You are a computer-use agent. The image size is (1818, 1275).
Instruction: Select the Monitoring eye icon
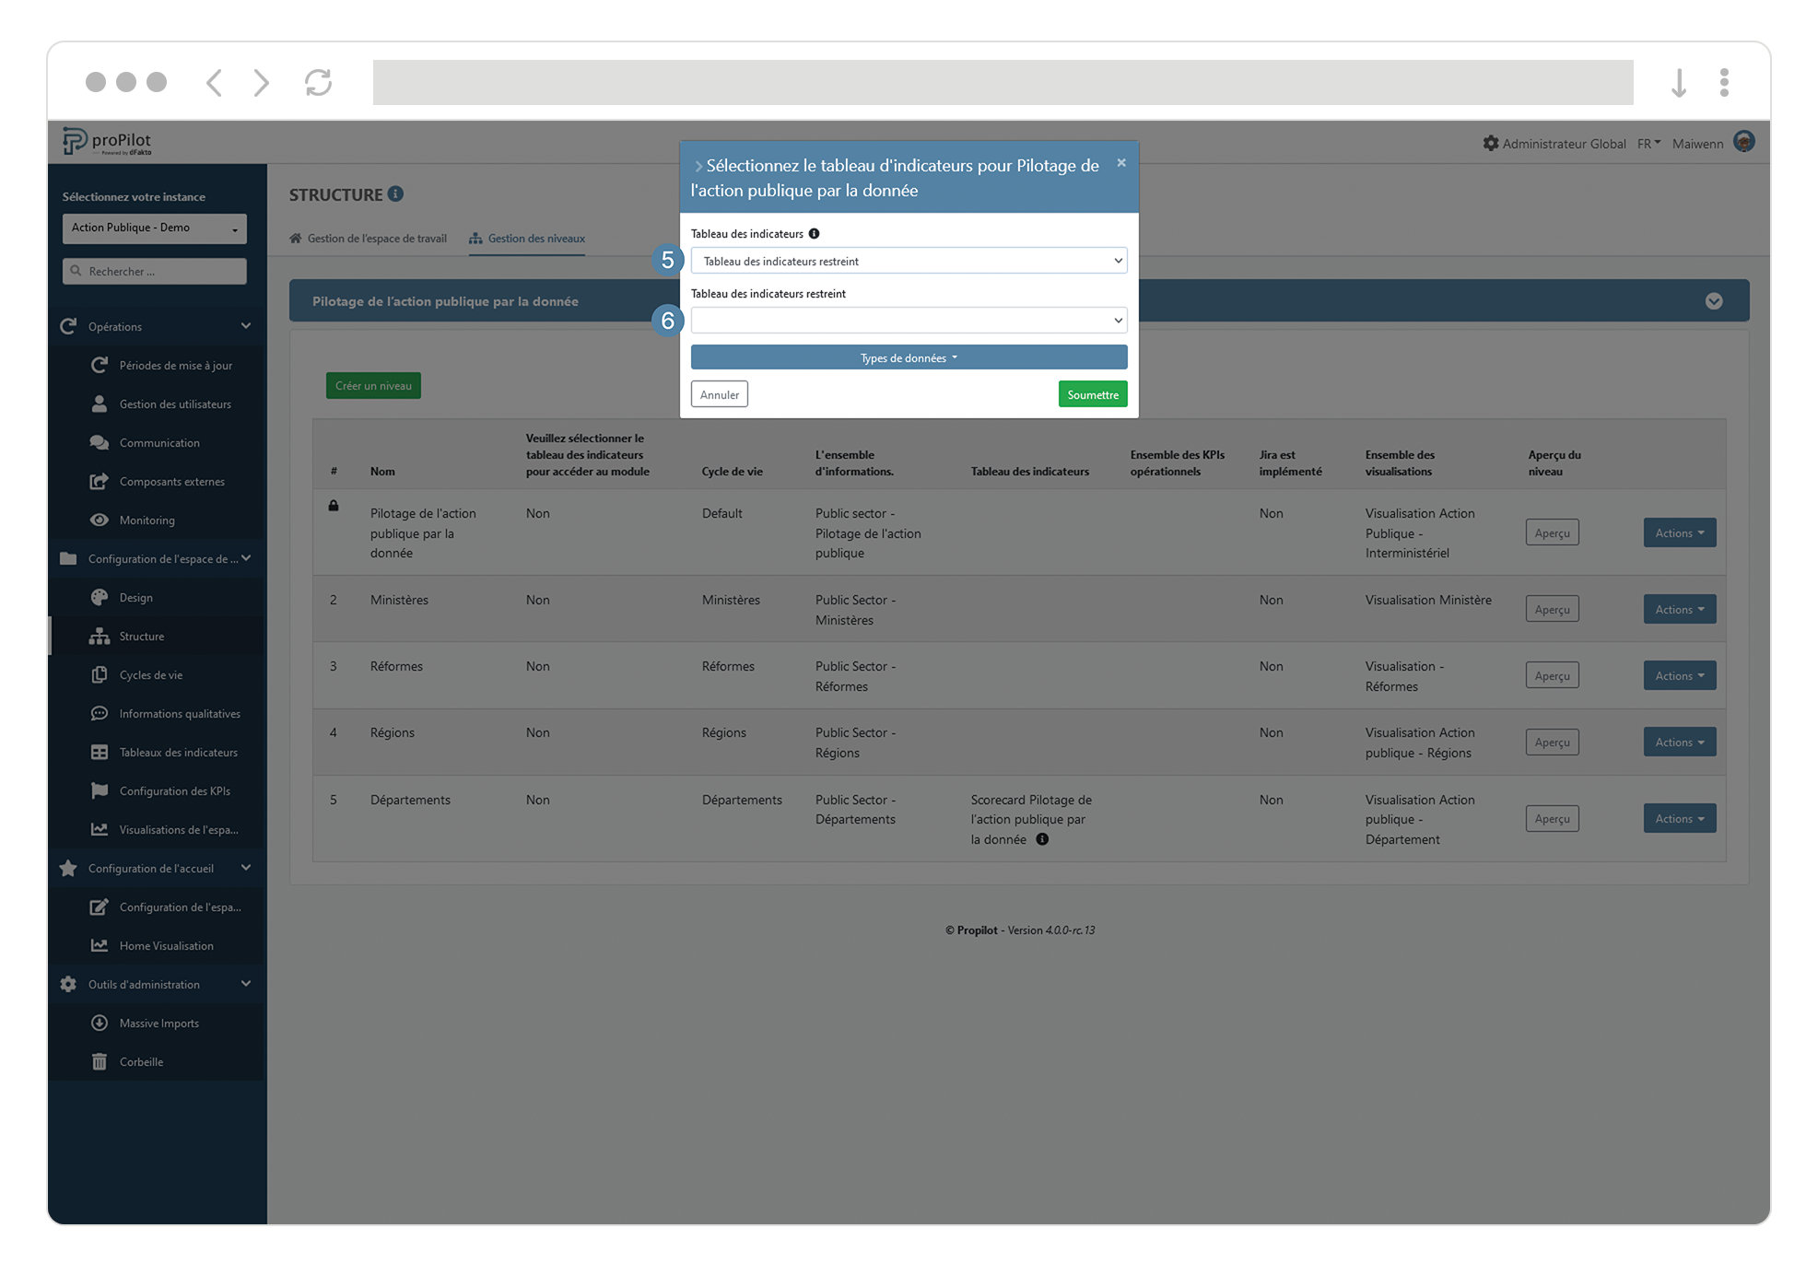[x=100, y=520]
